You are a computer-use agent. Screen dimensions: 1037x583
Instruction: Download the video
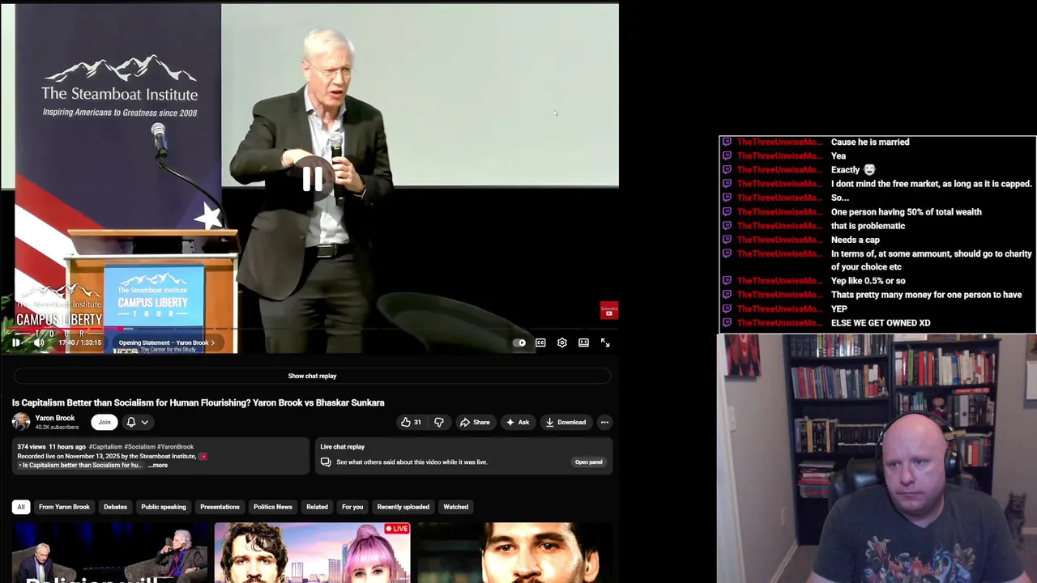pyautogui.click(x=565, y=422)
